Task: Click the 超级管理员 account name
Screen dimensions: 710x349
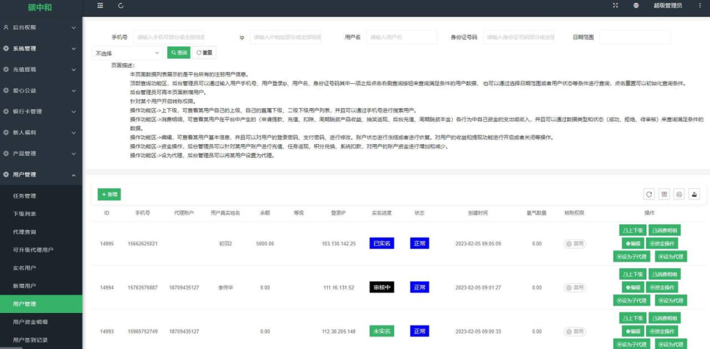Action: (668, 6)
